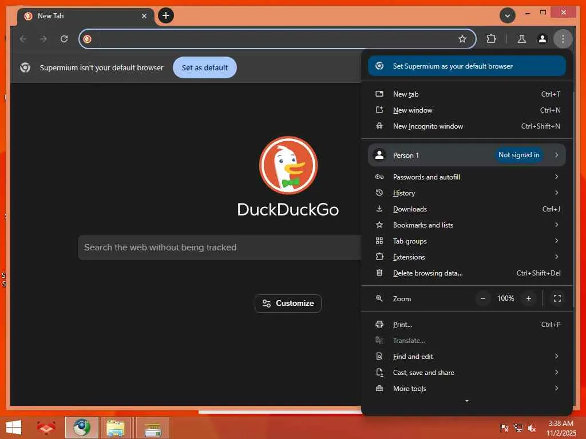Choose Delete browsing data

[x=467, y=273]
